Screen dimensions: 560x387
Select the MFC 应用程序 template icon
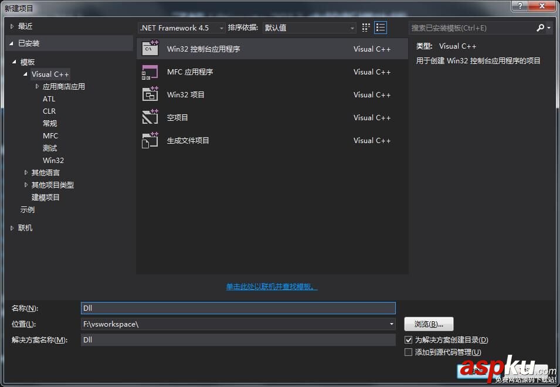click(x=150, y=72)
